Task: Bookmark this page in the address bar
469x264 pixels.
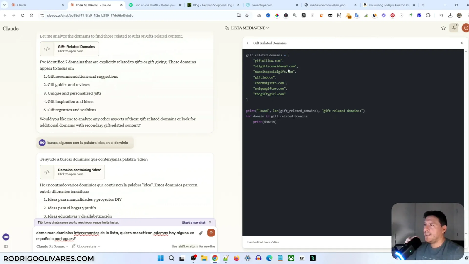Action: point(247,16)
